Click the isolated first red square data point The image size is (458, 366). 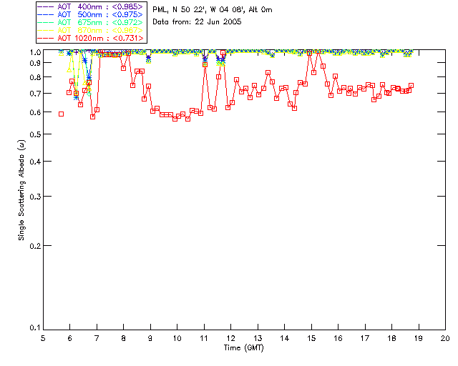click(61, 114)
